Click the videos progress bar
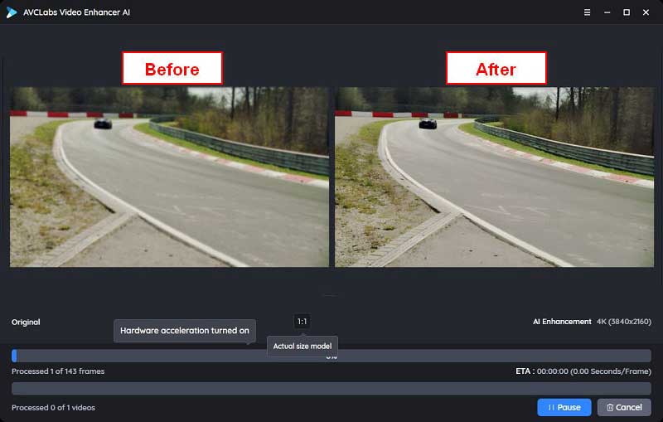The width and height of the screenshot is (663, 422). (331, 388)
